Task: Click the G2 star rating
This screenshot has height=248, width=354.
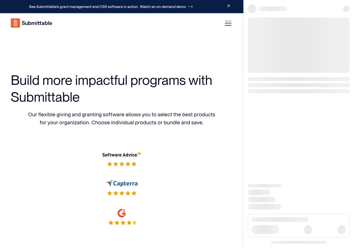Action: tap(122, 223)
